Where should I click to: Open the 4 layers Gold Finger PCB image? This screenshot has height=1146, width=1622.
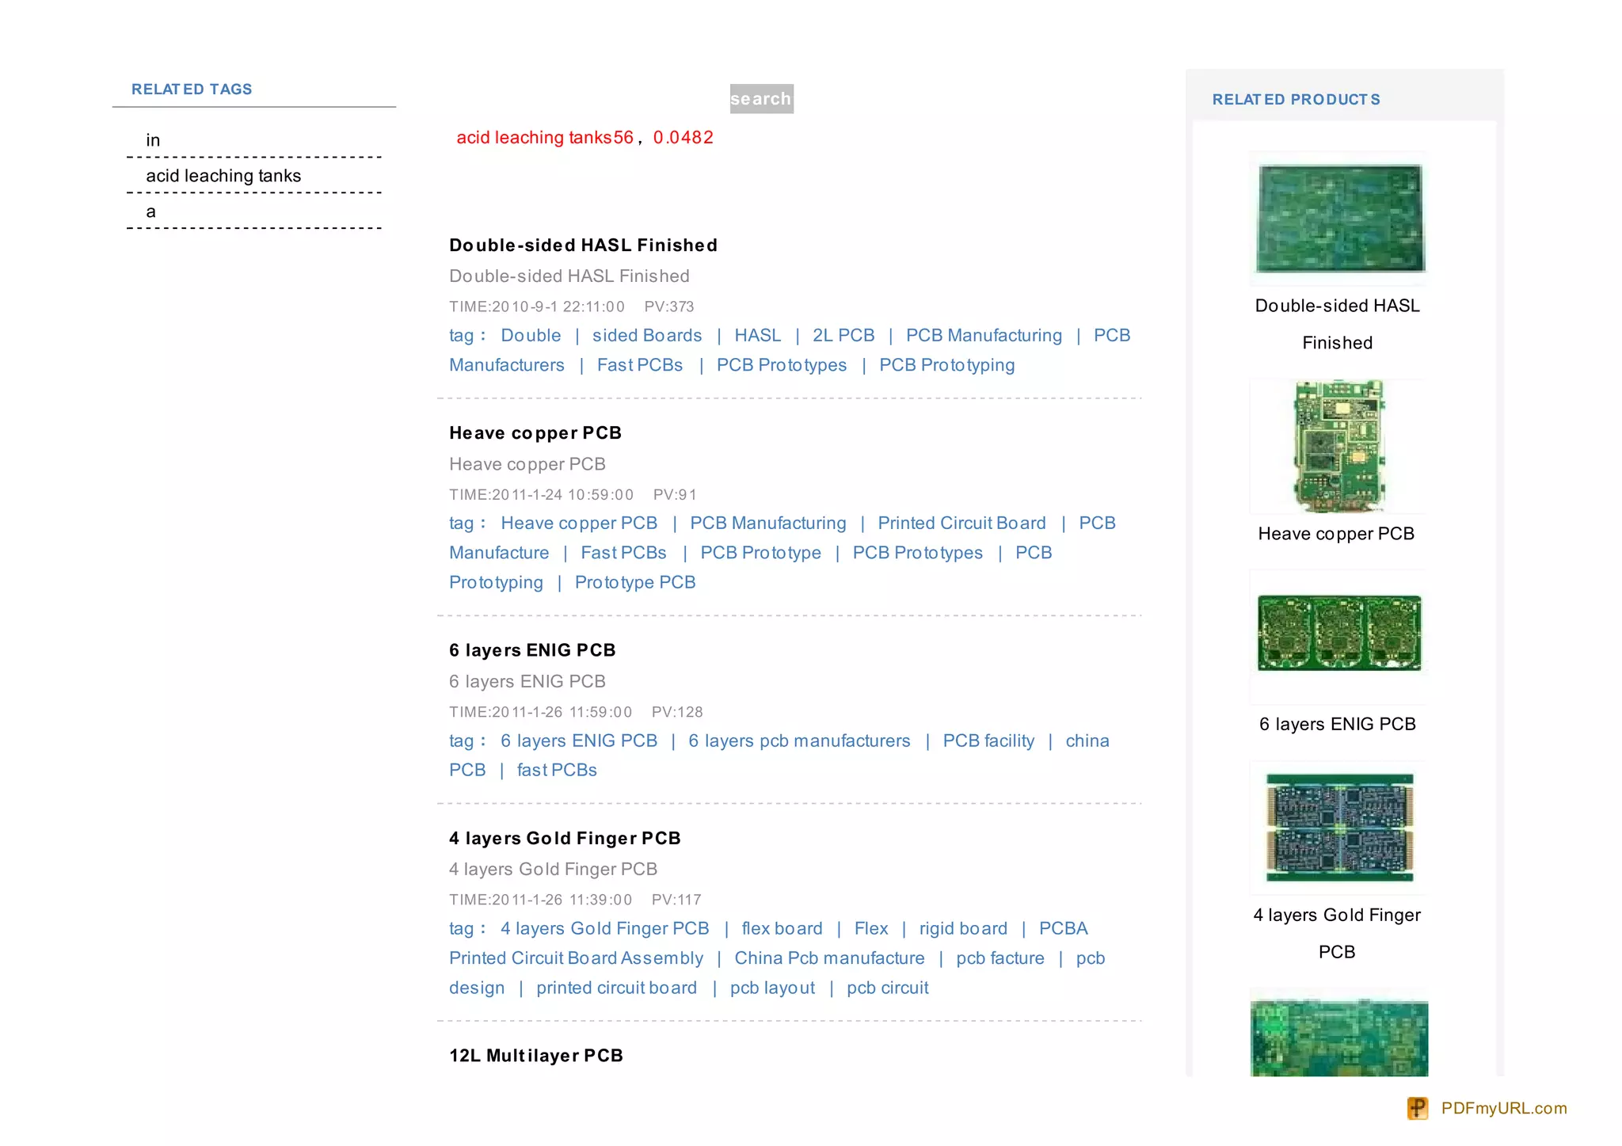(x=1338, y=827)
